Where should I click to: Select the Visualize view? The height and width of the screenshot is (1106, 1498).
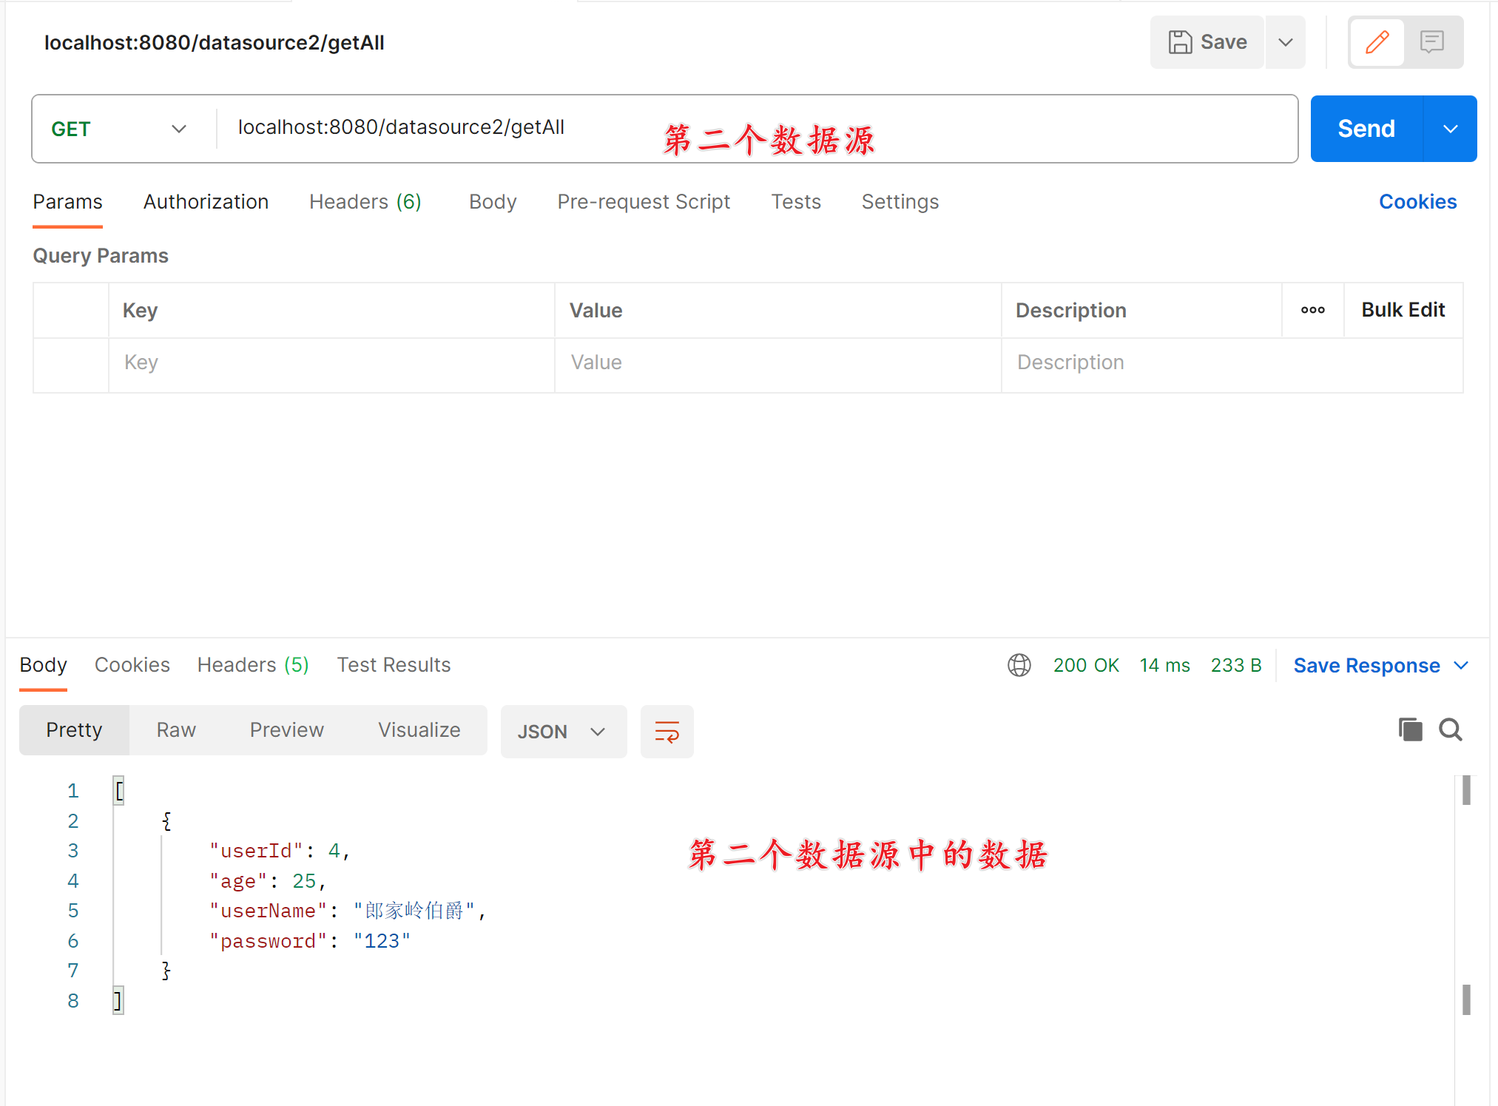419,730
